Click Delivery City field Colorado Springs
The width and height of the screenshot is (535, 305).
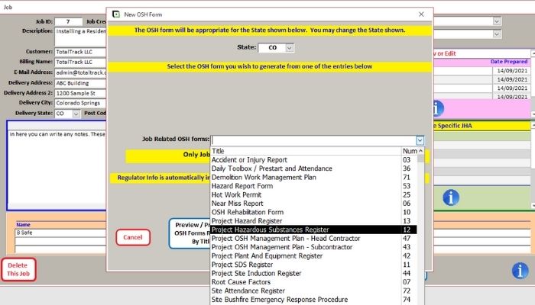pyautogui.click(x=80, y=103)
